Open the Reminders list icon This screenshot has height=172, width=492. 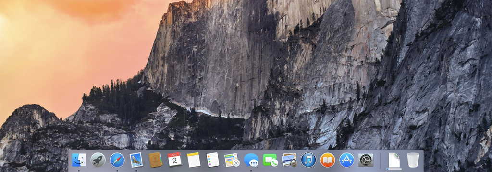213,160
